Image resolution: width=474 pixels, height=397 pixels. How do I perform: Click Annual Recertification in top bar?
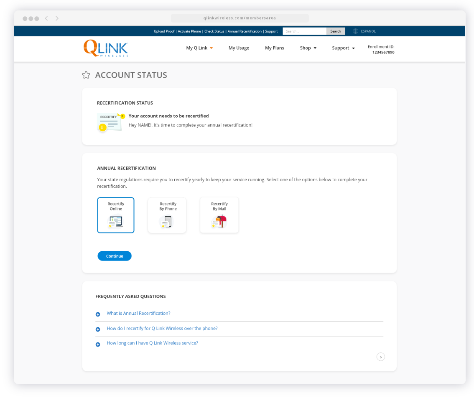click(x=245, y=31)
